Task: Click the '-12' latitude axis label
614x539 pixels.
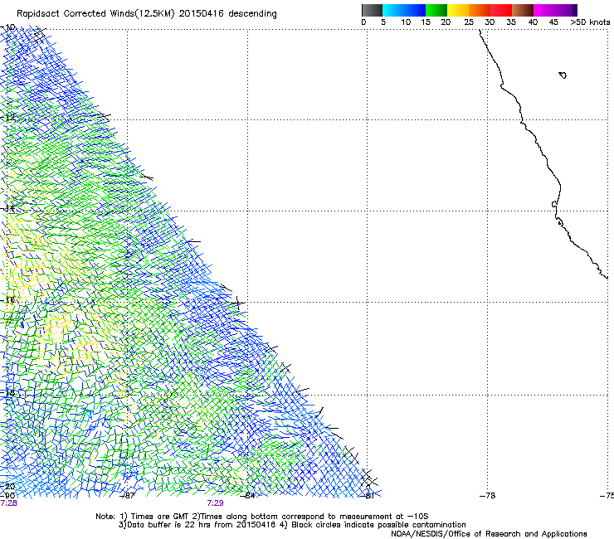Action: [7, 117]
